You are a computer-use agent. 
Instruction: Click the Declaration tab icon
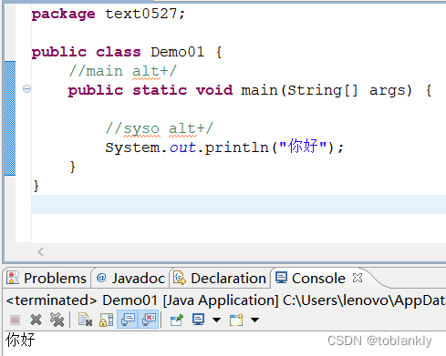tap(180, 278)
